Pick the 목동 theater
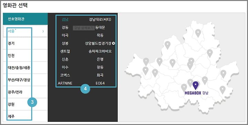 pyautogui.click(x=100, y=35)
